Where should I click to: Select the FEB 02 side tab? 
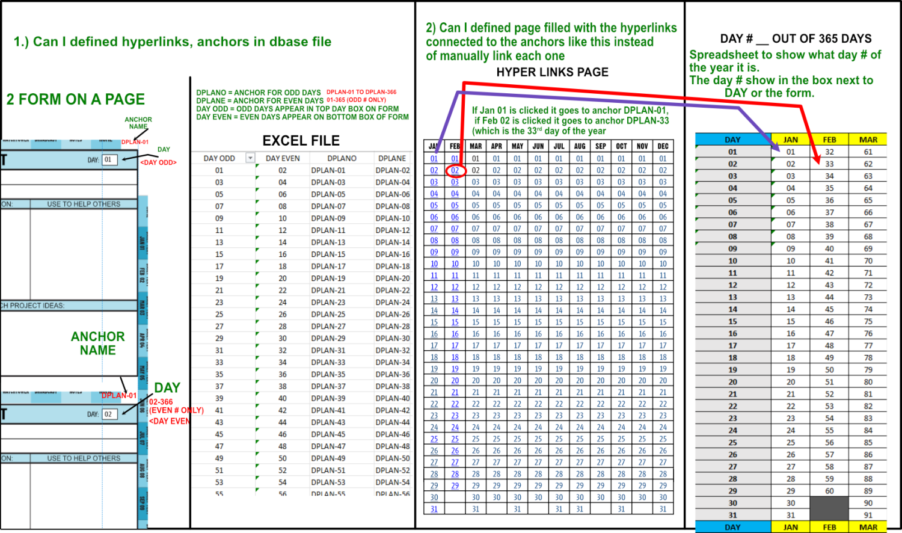(x=143, y=275)
